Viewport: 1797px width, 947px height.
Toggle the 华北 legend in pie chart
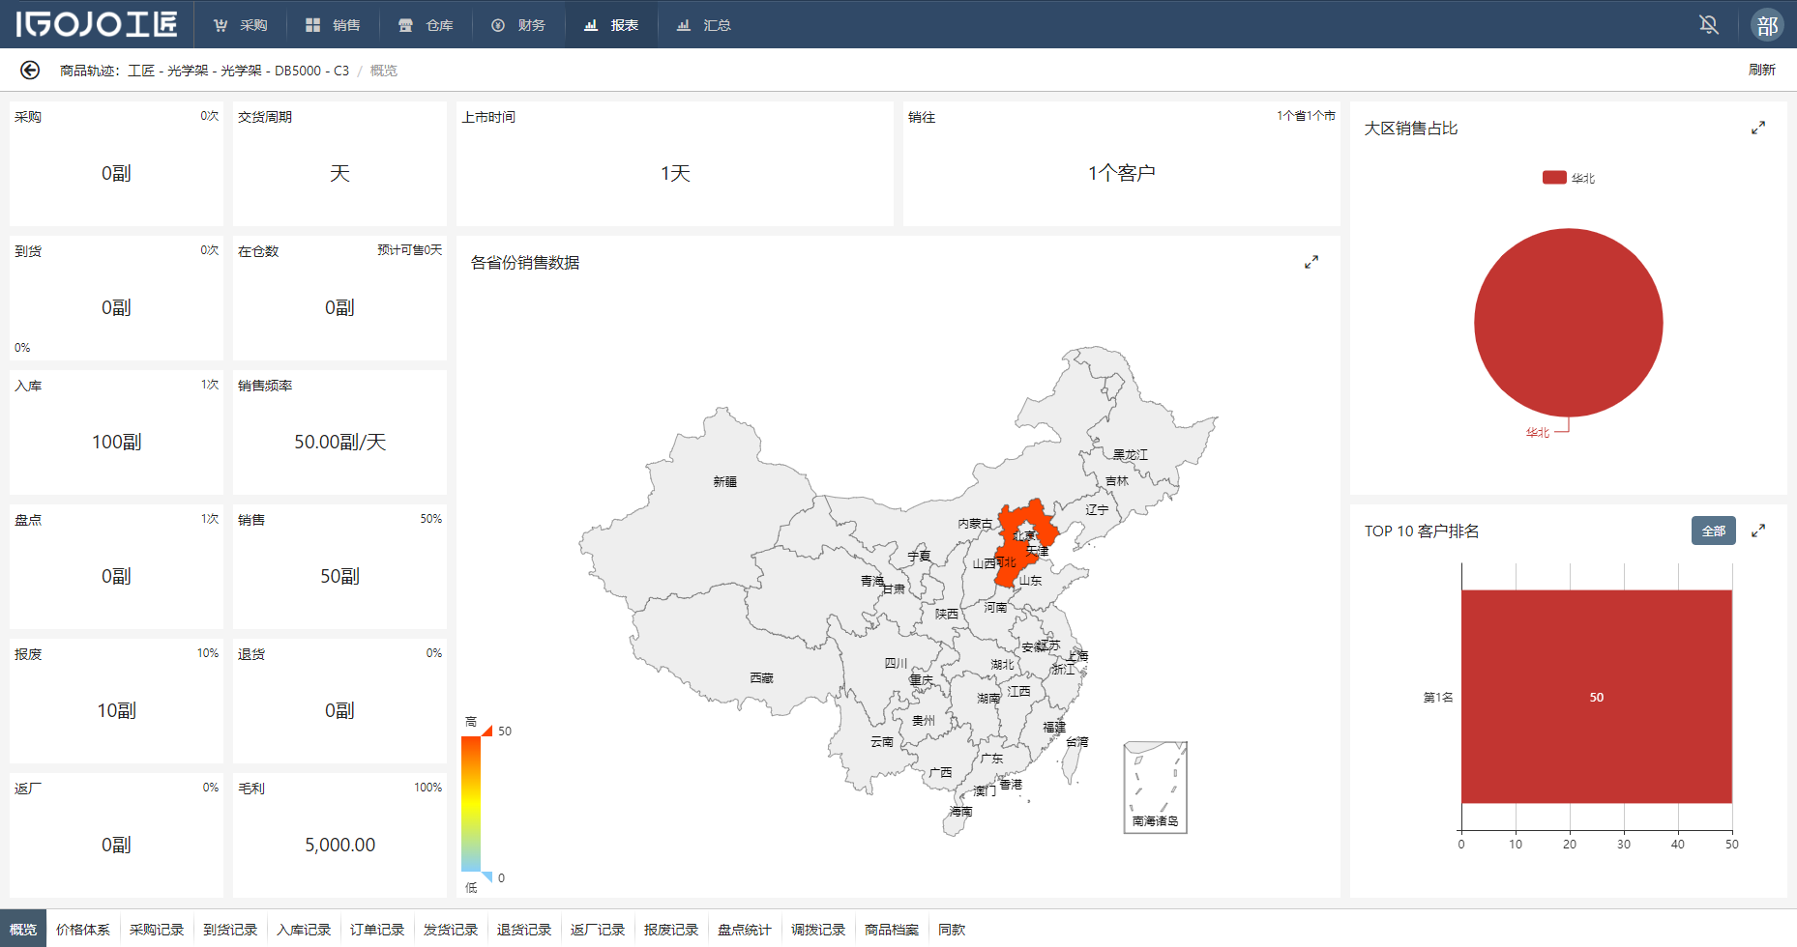1568,178
